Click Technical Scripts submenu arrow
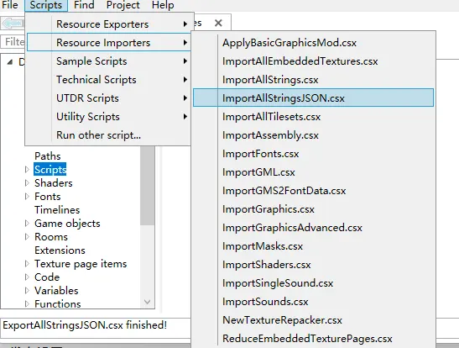The width and height of the screenshot is (459, 348). (x=185, y=80)
